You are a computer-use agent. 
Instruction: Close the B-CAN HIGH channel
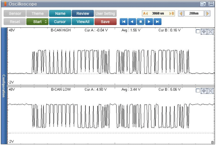210,32
